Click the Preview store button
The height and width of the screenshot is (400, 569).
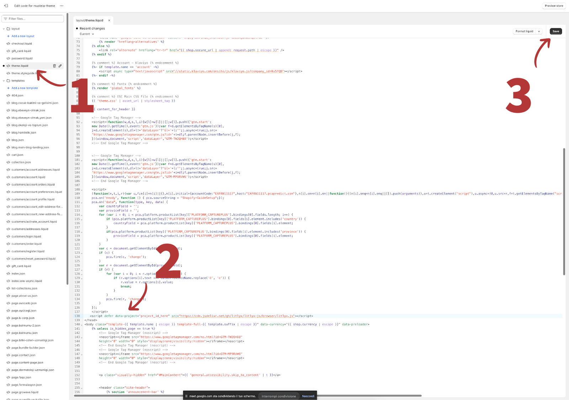[554, 6]
